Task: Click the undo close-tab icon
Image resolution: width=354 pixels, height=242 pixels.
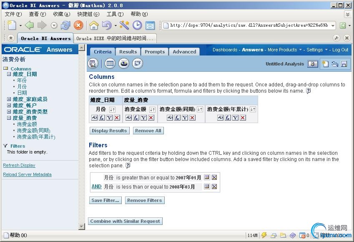Action: [107, 25]
